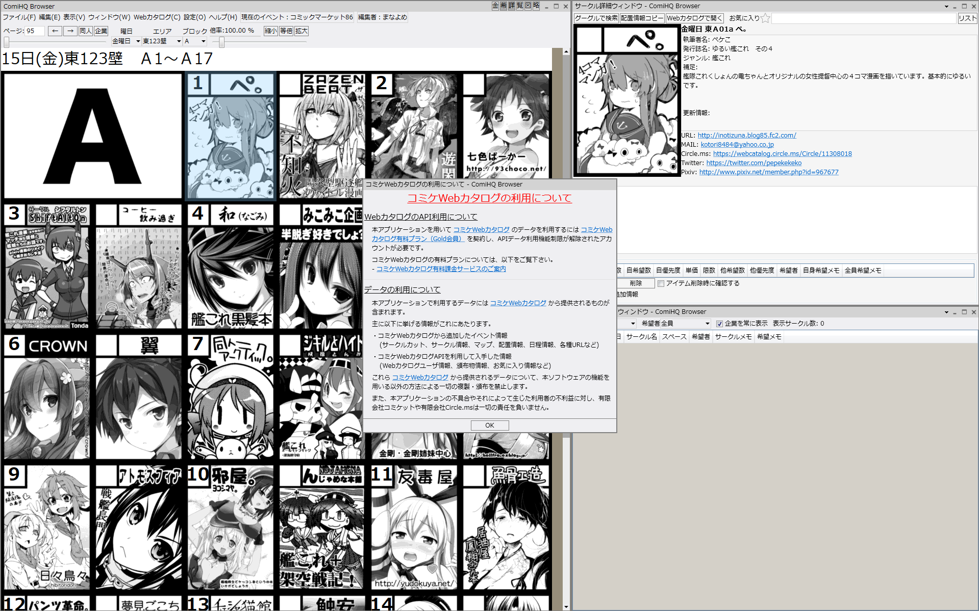Go to next page with right arrow

(70, 31)
